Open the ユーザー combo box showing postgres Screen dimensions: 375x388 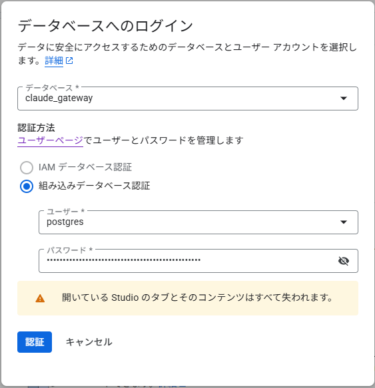click(198, 222)
